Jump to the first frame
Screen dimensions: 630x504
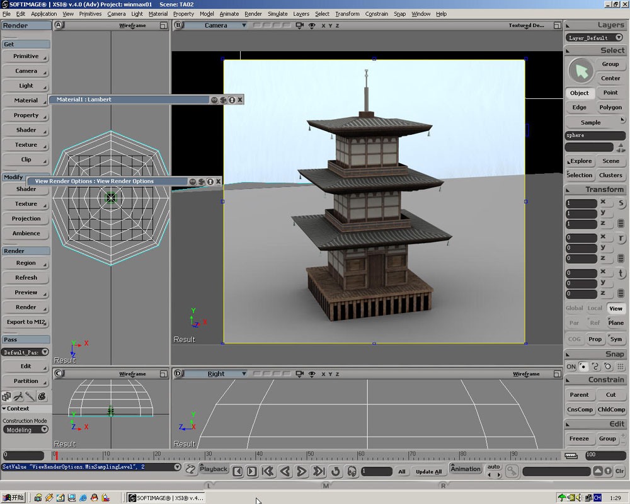pos(268,471)
